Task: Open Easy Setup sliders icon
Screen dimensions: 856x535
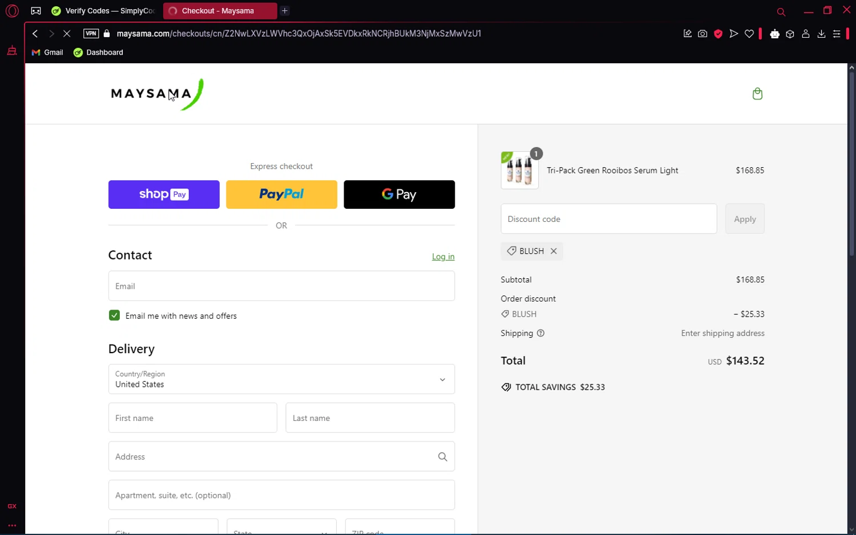Action: pos(837,34)
